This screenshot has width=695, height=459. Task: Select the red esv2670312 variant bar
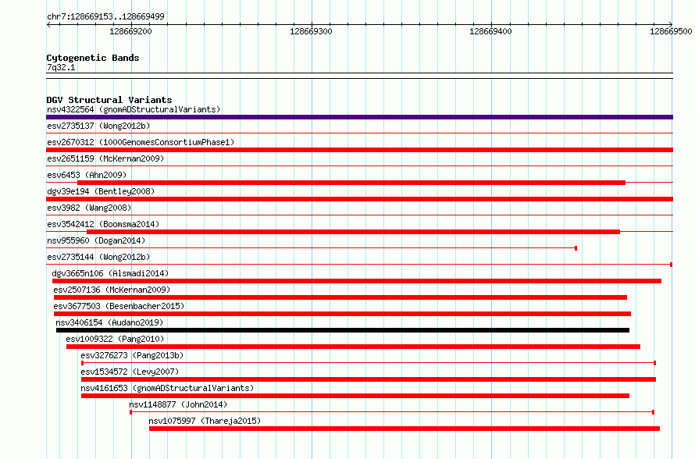coord(359,150)
